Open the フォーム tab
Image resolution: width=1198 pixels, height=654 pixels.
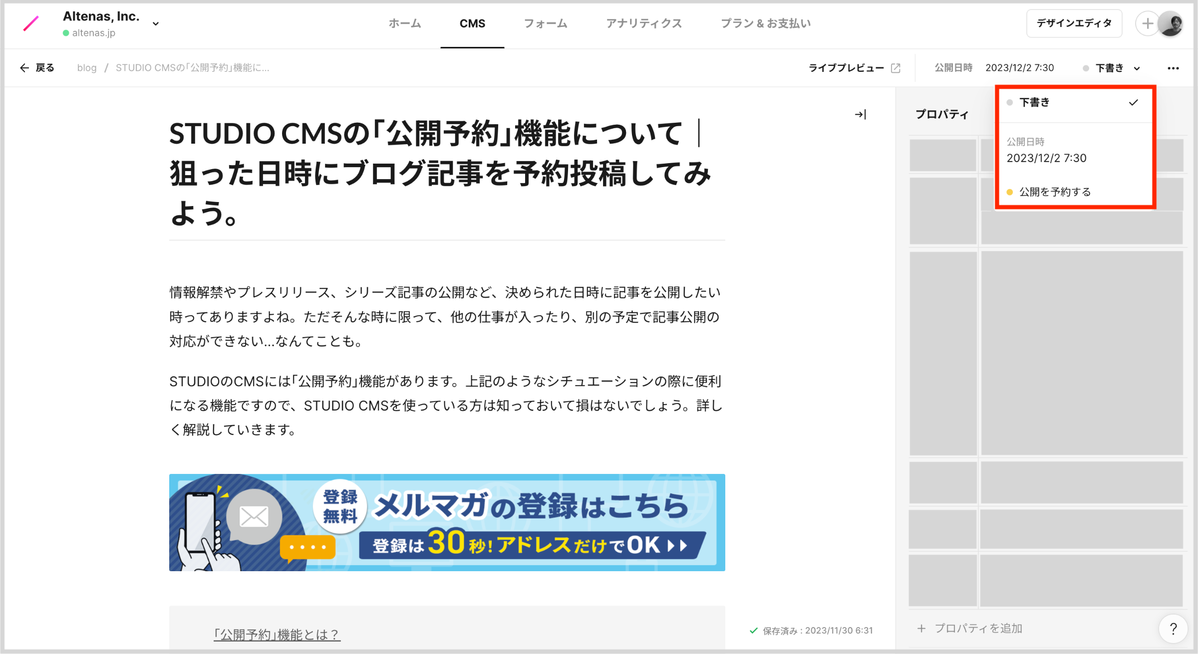pyautogui.click(x=546, y=23)
